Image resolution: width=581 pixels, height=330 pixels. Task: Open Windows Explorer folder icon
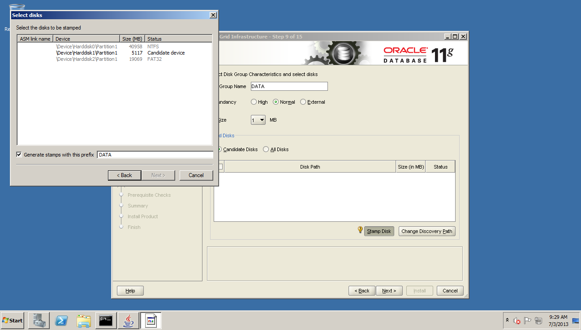click(84, 321)
